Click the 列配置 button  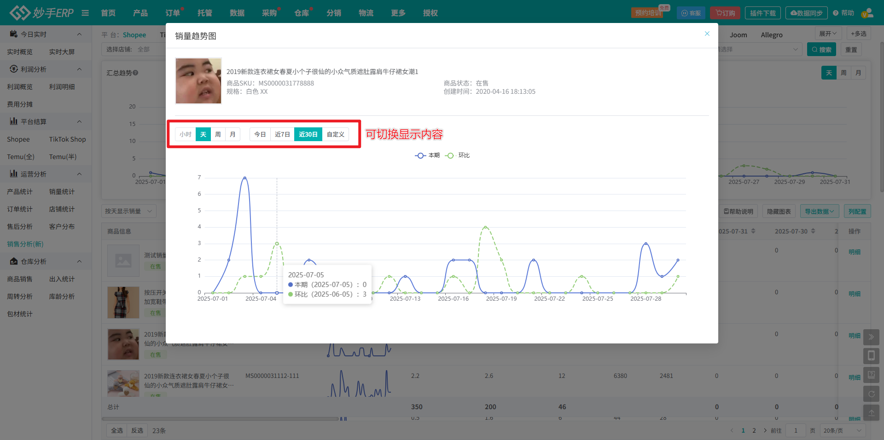tap(857, 211)
